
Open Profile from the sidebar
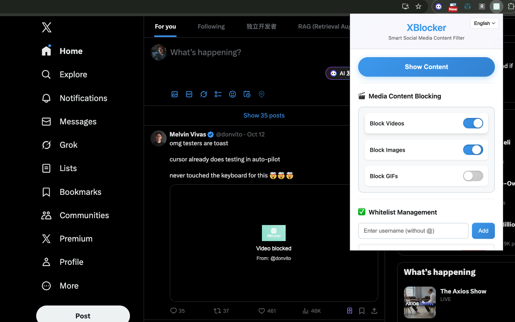tap(62, 262)
